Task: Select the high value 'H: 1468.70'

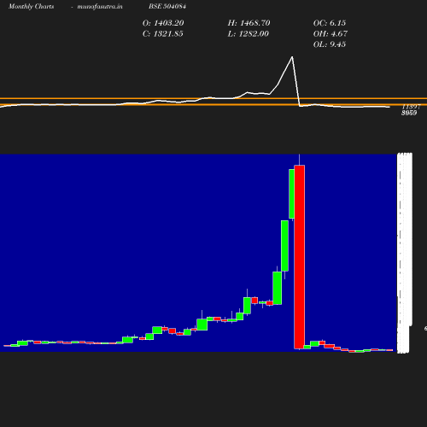Action: tap(249, 23)
